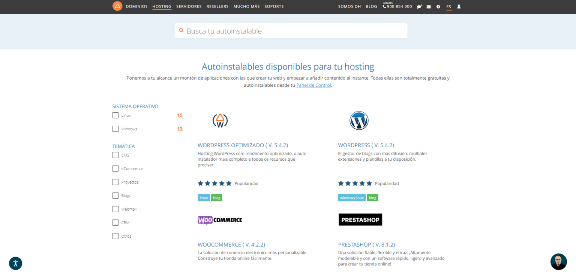Switch to the HOSTING menu item

pos(162,6)
